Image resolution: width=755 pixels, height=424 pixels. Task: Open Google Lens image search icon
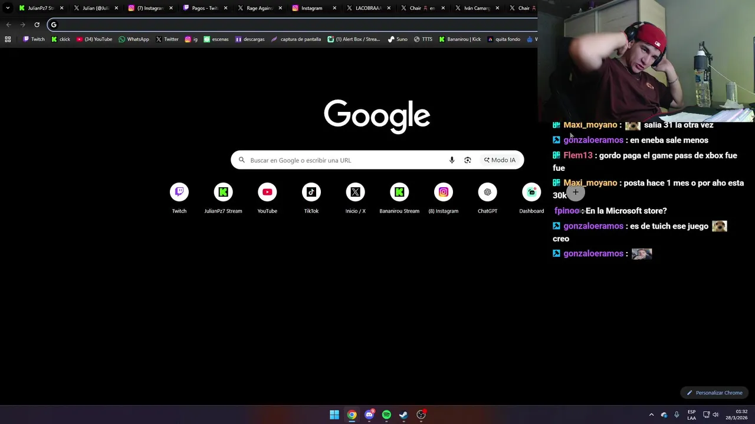pos(468,160)
